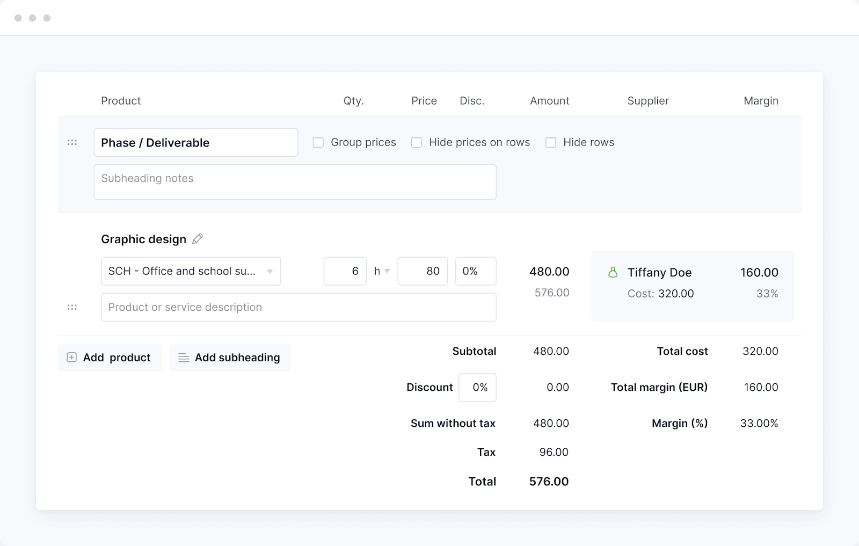This screenshot has width=859, height=546.
Task: Click the list icon on Add subheading
Action: click(184, 357)
